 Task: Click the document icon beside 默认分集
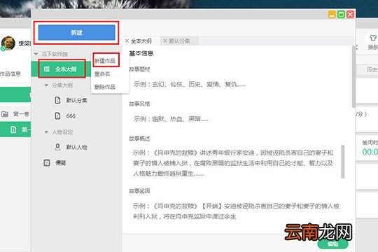pyautogui.click(x=57, y=100)
